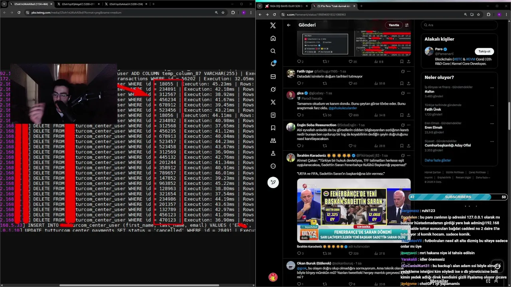Open Notifications bell in the X sidebar

(273, 64)
